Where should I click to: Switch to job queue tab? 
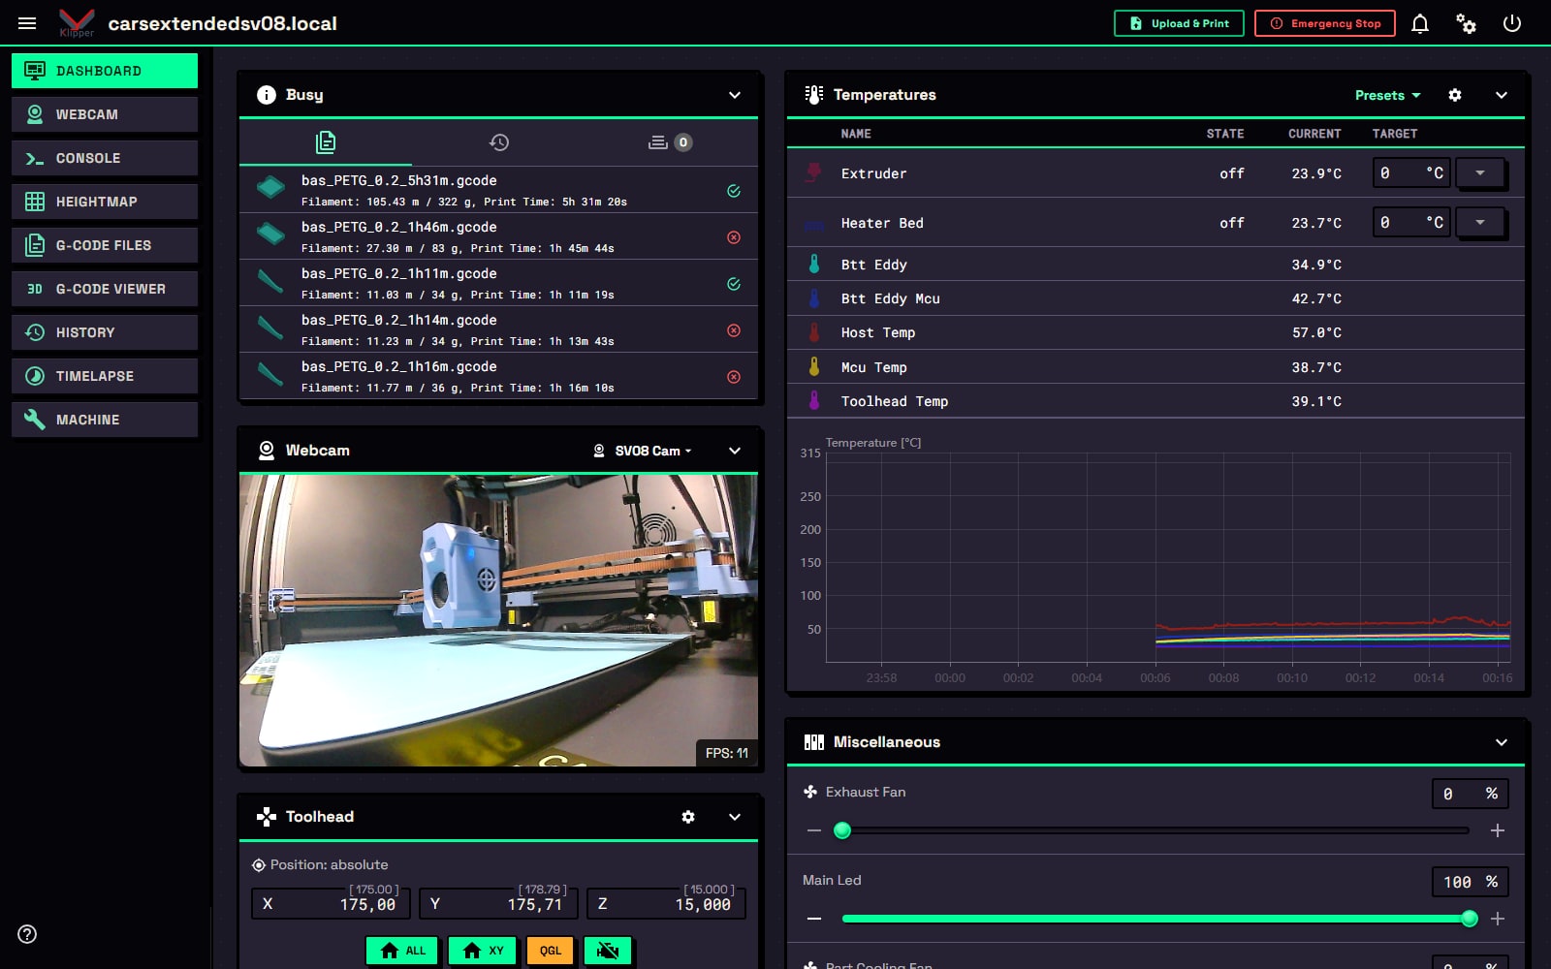click(671, 142)
